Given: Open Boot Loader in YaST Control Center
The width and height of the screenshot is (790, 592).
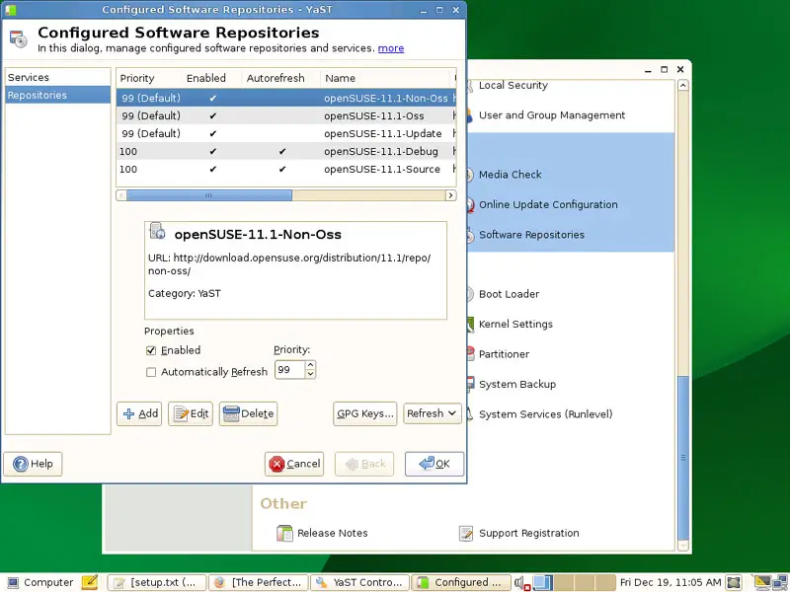Looking at the screenshot, I should (x=509, y=294).
